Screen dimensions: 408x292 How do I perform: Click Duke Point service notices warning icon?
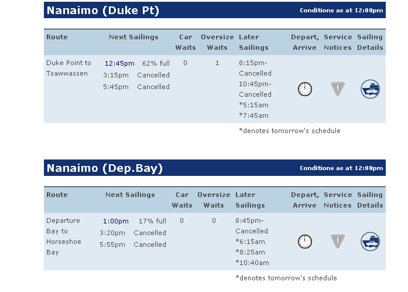coord(338,89)
